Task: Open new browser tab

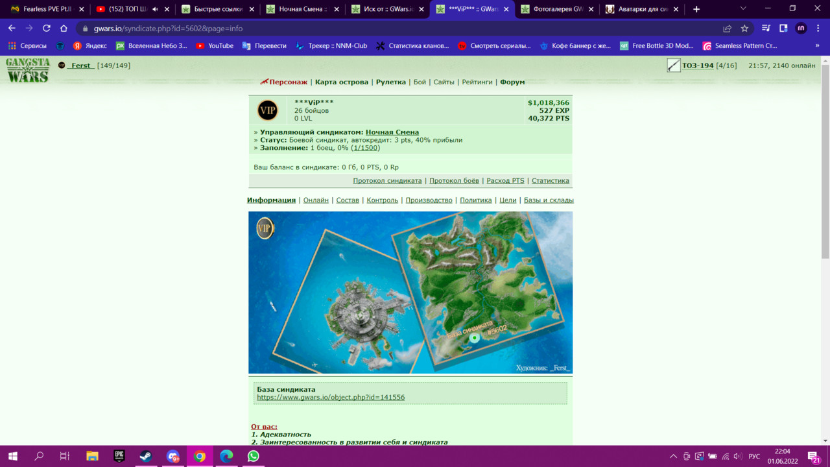Action: (x=696, y=9)
